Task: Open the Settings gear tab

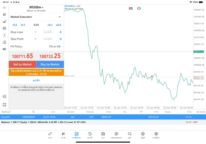Action: (x=156, y=135)
